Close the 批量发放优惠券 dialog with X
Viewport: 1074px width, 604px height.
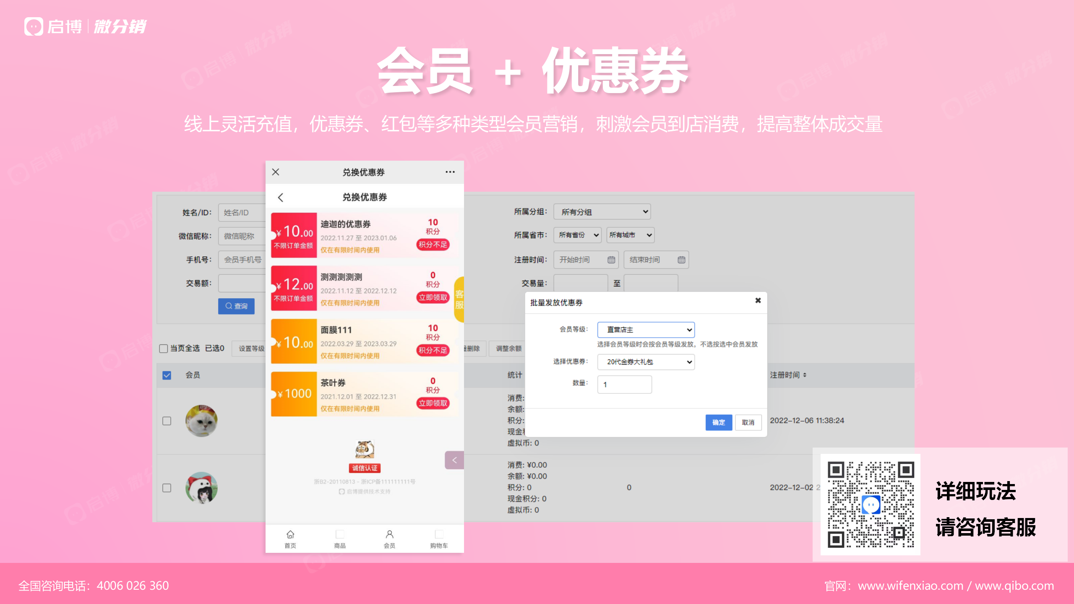[x=758, y=301]
